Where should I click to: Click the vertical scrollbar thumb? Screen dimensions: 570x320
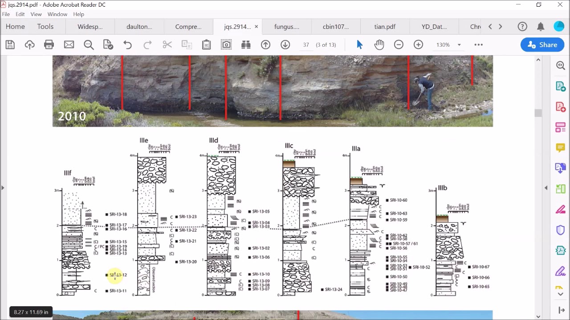[538, 113]
